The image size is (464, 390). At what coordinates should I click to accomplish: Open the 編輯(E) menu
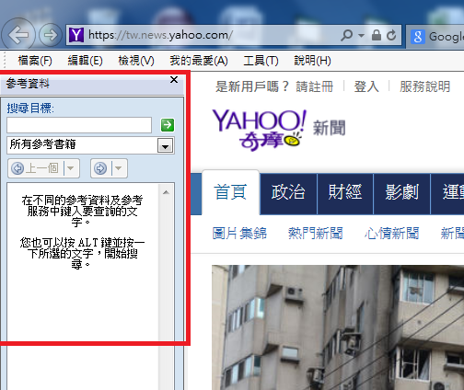[x=85, y=61]
